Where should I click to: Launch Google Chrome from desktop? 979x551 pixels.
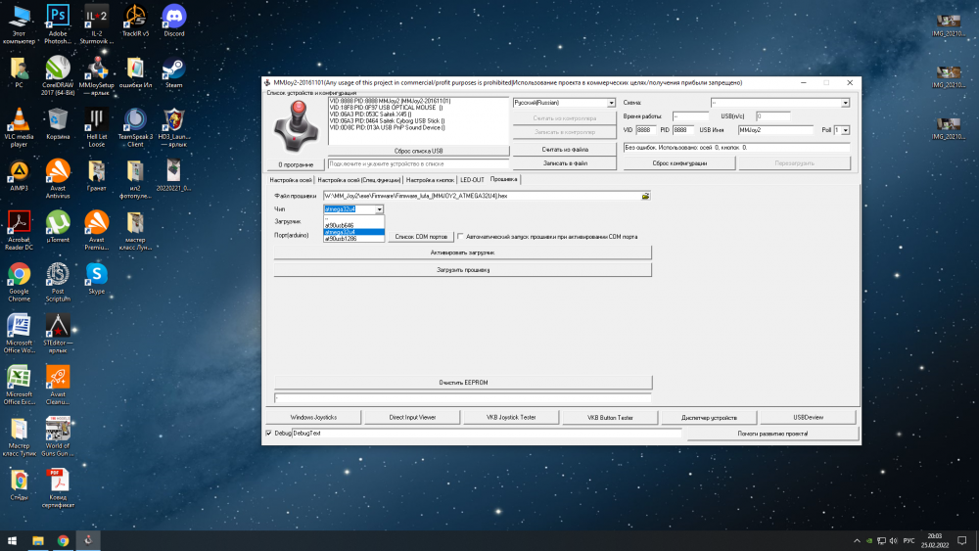[x=19, y=275]
